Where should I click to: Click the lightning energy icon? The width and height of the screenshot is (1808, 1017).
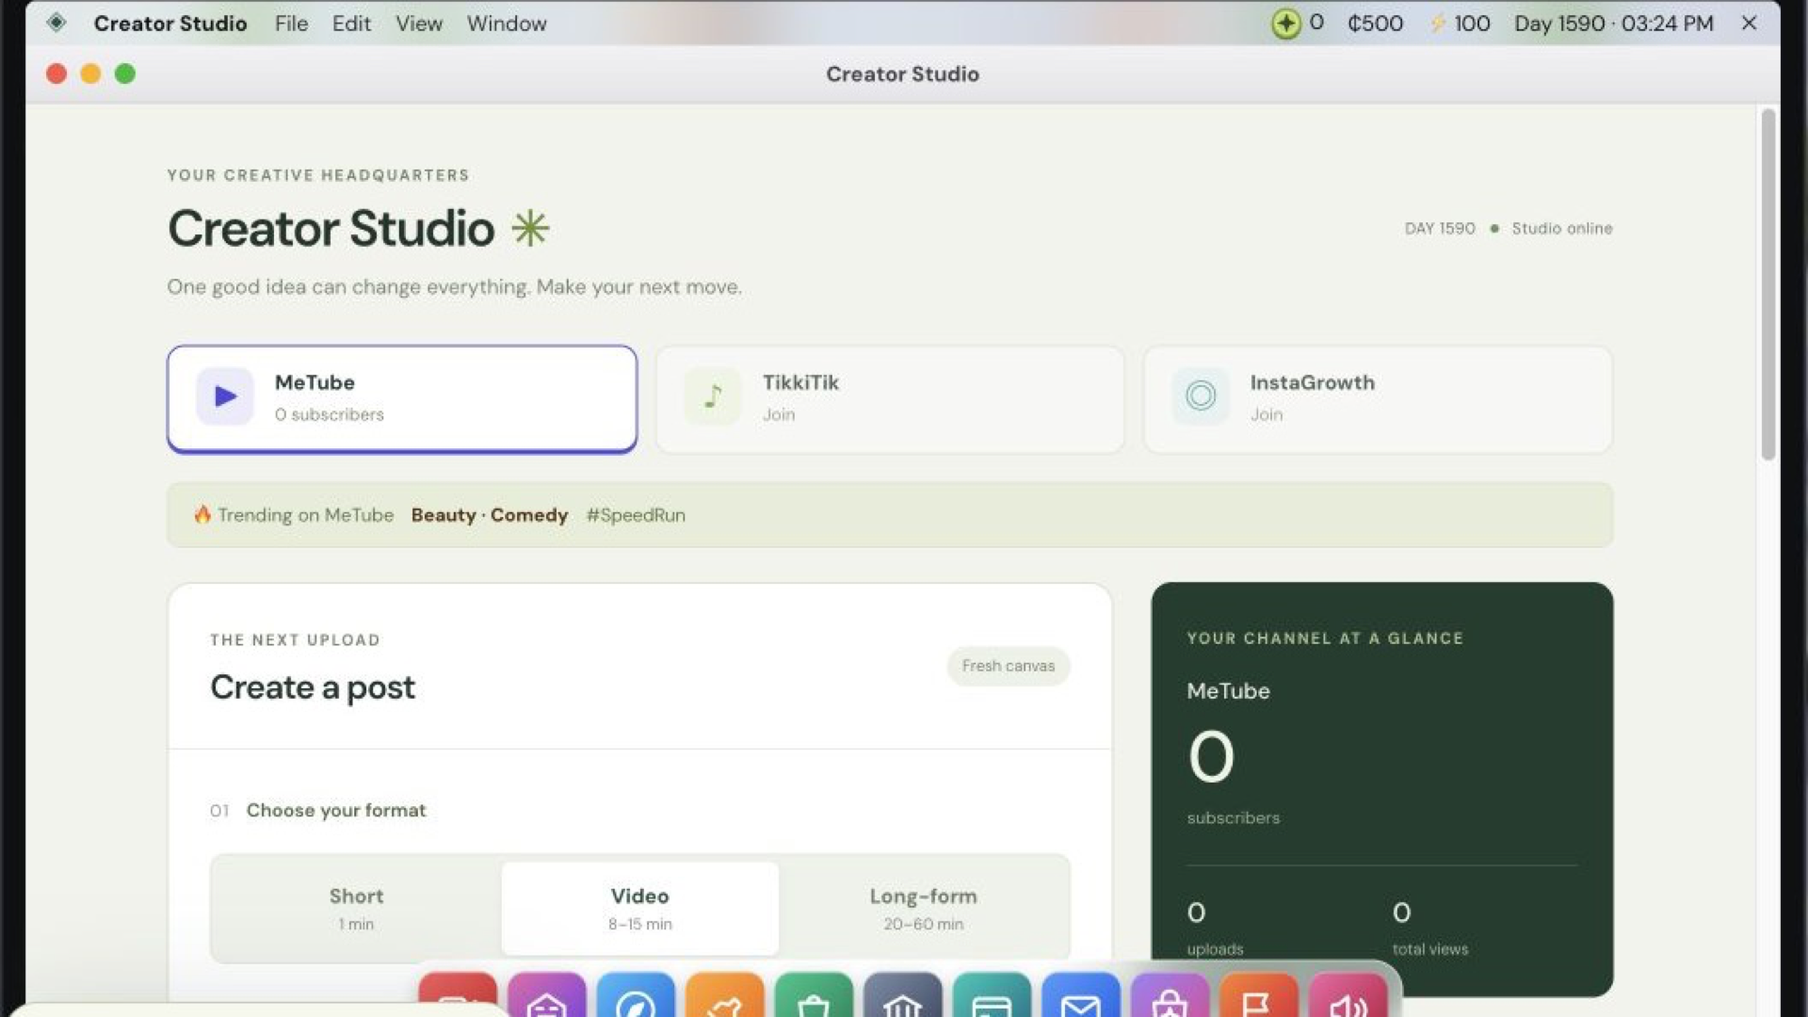[x=1437, y=24]
